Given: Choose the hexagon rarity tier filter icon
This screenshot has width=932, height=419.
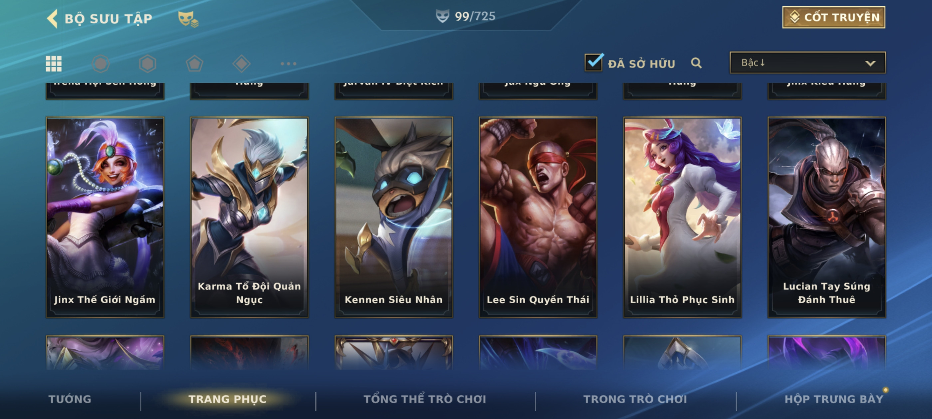Looking at the screenshot, I should pos(147,64).
